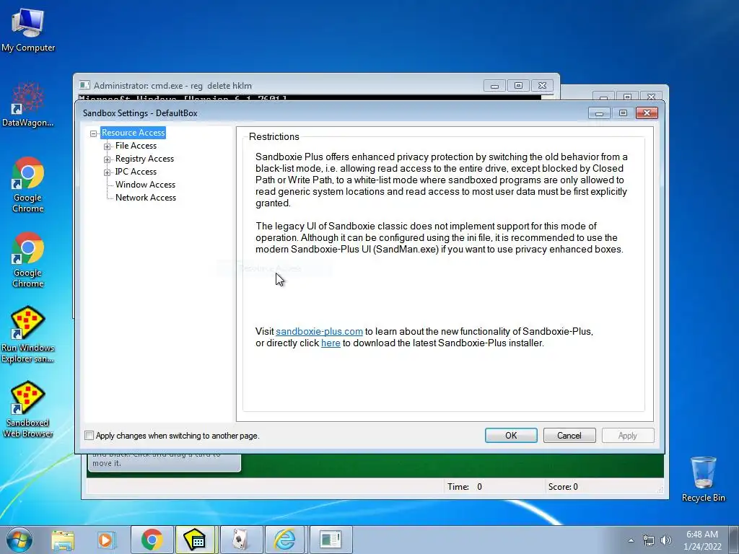Click the 'here' download link
This screenshot has width=739, height=554.
(331, 343)
